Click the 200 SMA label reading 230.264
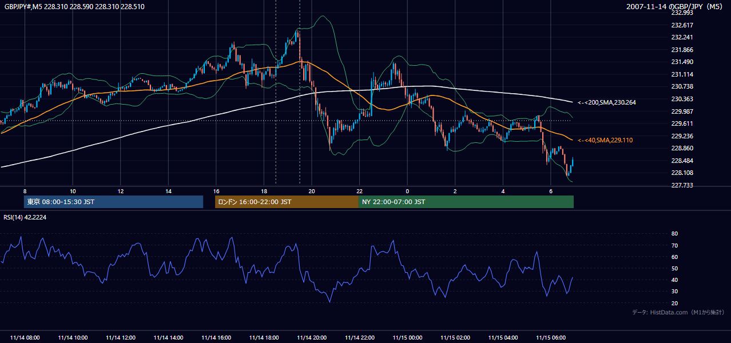The height and width of the screenshot is (343, 731). click(606, 102)
